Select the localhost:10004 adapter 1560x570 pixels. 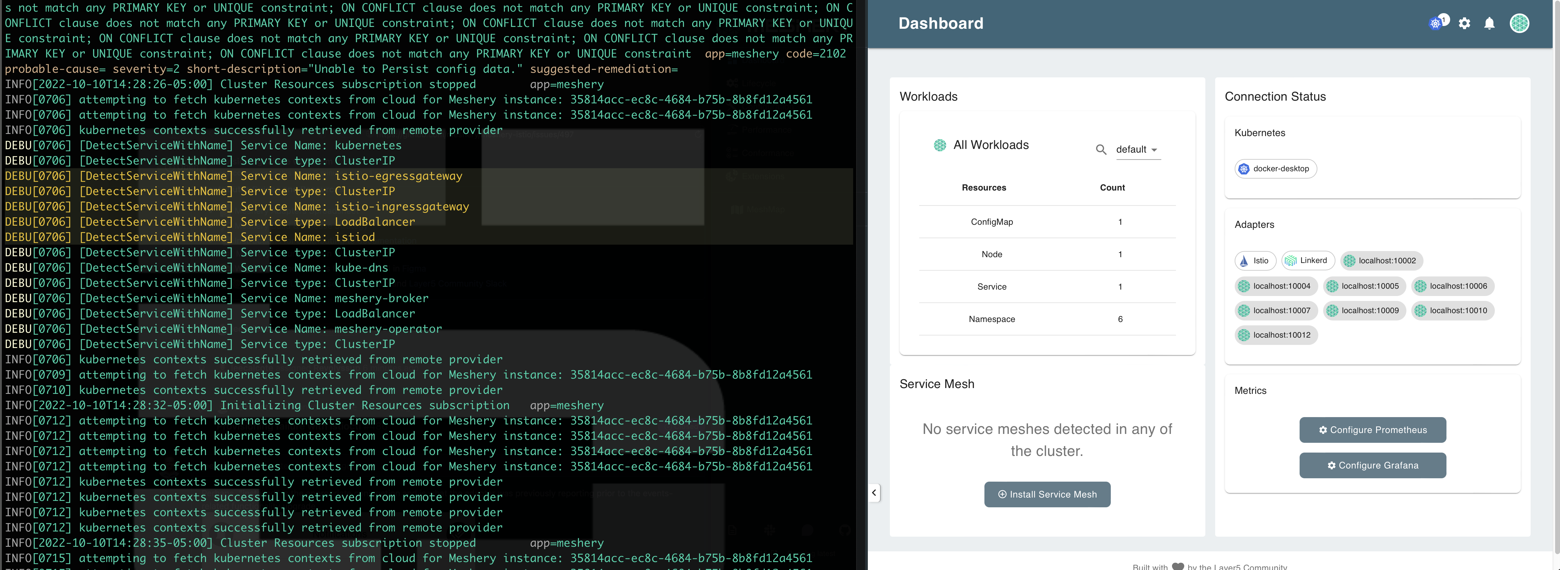click(x=1276, y=286)
